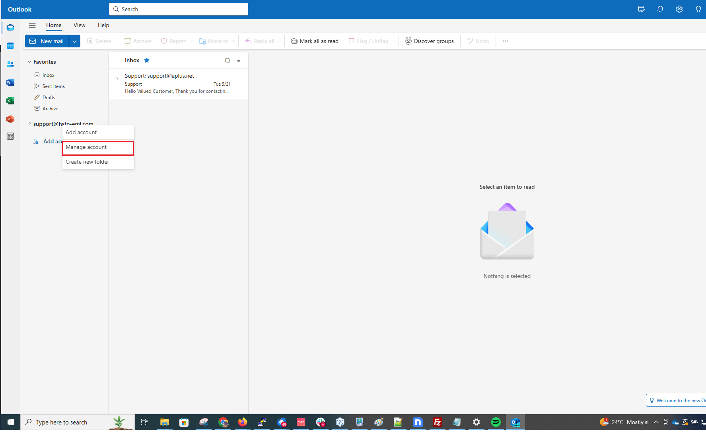This screenshot has width=706, height=438.
Task: Open the Calendar icon in left sidebar
Action: [x=10, y=46]
